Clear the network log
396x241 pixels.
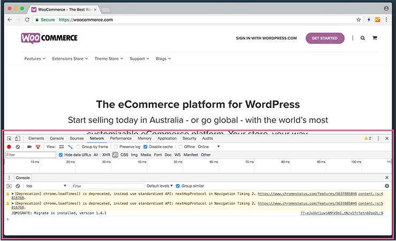pyautogui.click(x=18, y=147)
